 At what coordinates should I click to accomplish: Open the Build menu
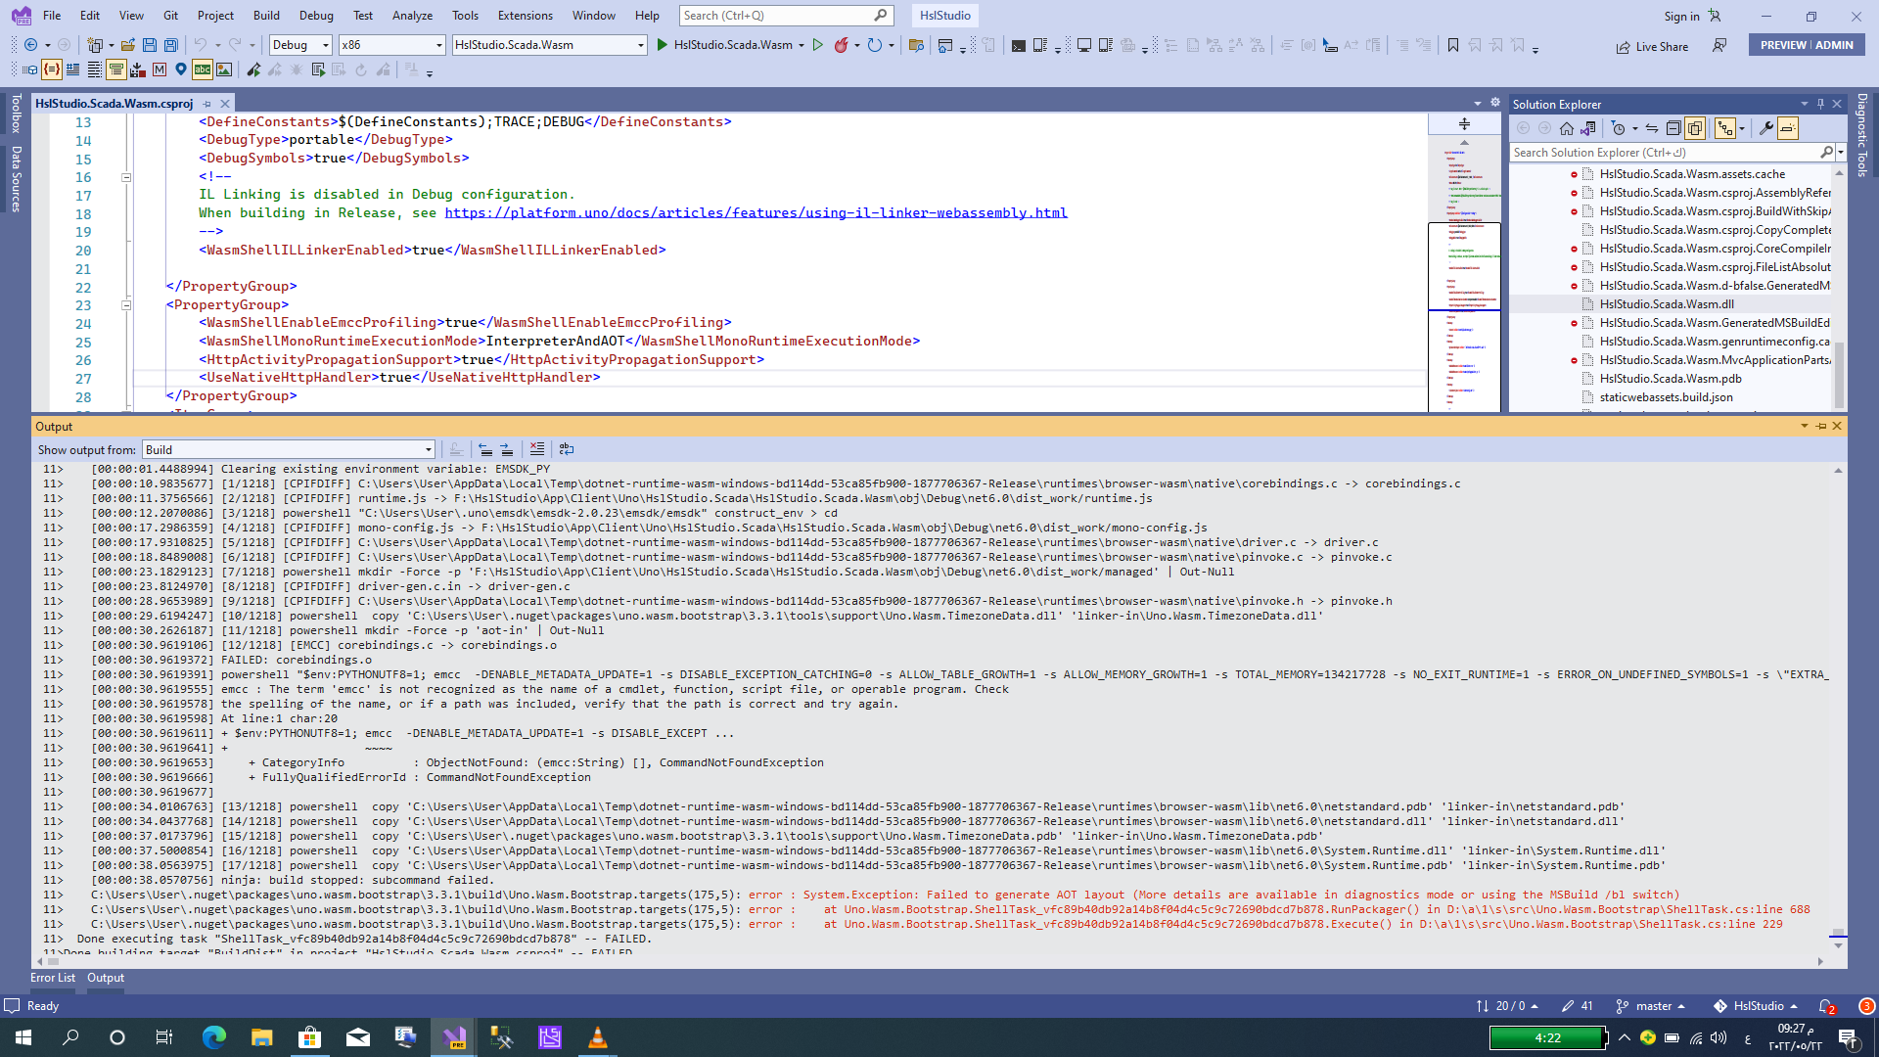(266, 16)
